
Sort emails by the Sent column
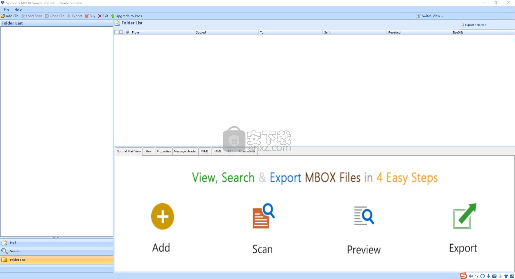(354, 32)
